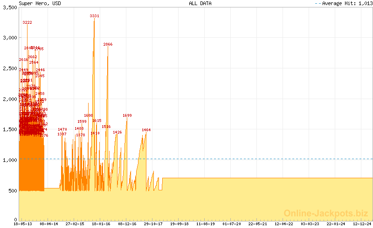373x228 pixels.
Task: Select the 1699 peak marker
Action: (127, 115)
